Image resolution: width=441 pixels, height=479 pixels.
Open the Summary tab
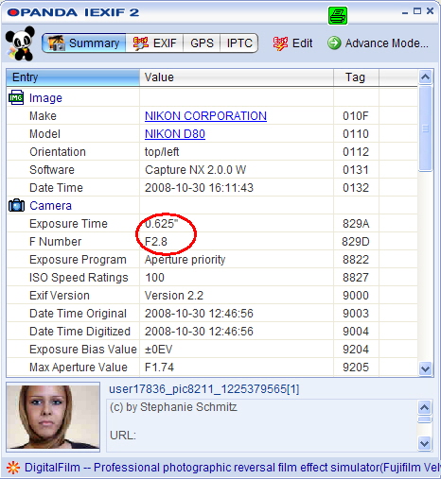tap(84, 43)
